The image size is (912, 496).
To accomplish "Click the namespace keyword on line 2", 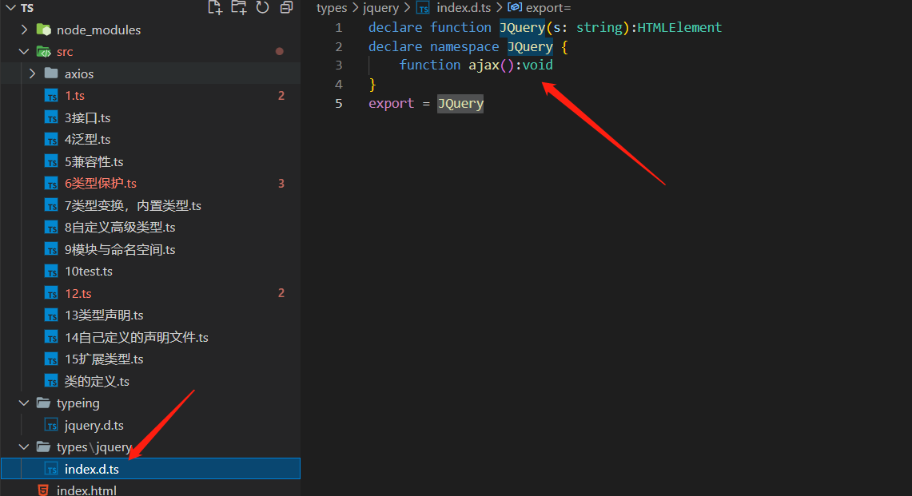I will click(x=464, y=46).
